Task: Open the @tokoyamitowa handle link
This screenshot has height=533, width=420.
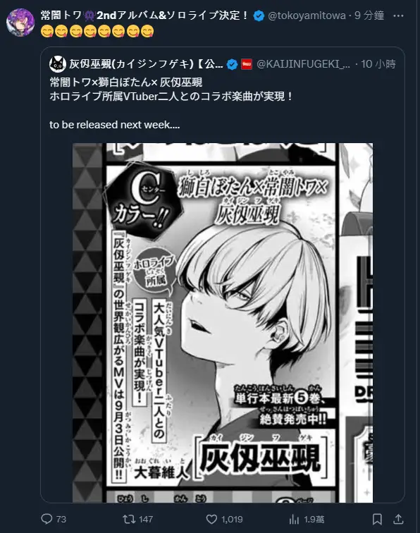Action: click(307, 16)
